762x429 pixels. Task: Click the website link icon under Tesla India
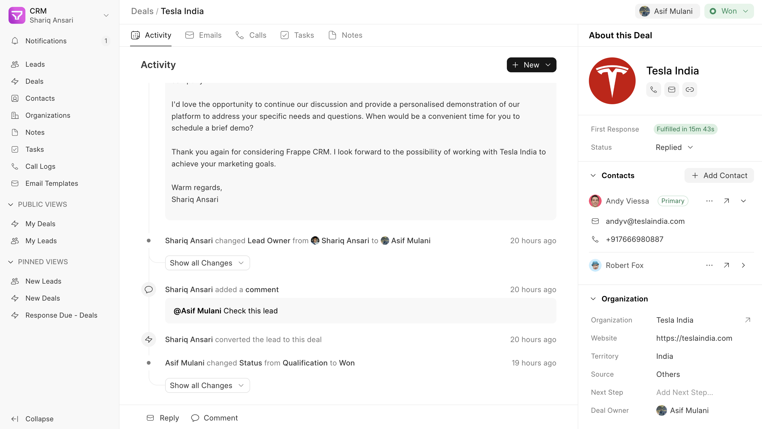pyautogui.click(x=690, y=89)
